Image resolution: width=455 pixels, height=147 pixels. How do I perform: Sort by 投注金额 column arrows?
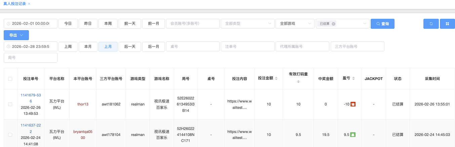click(276, 78)
